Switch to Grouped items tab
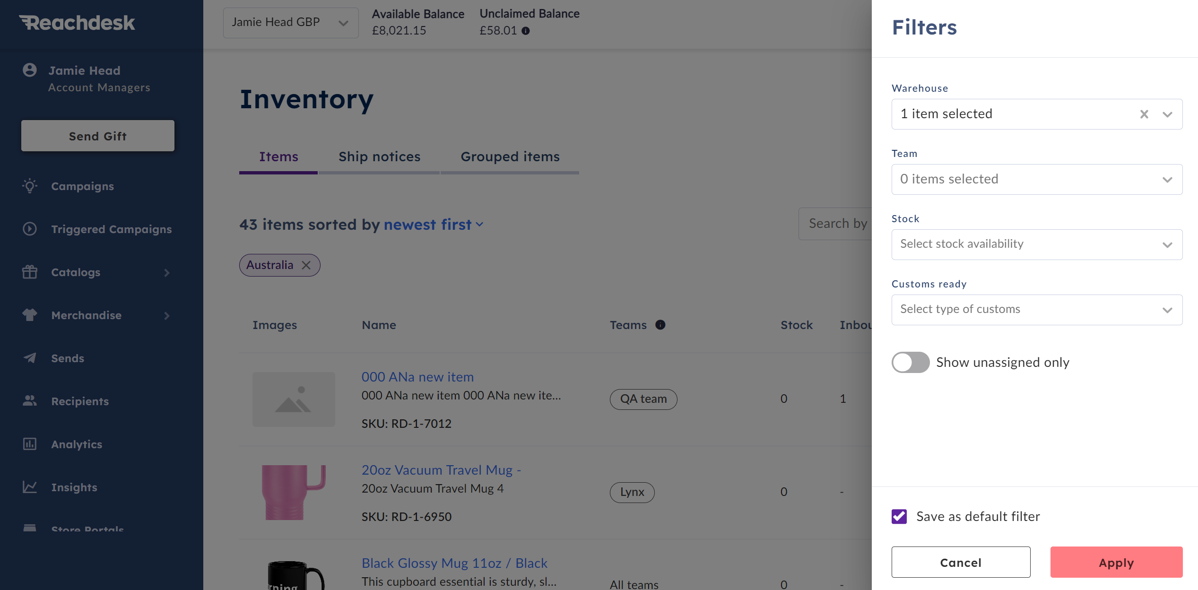The height and width of the screenshot is (590, 1198). 510,156
